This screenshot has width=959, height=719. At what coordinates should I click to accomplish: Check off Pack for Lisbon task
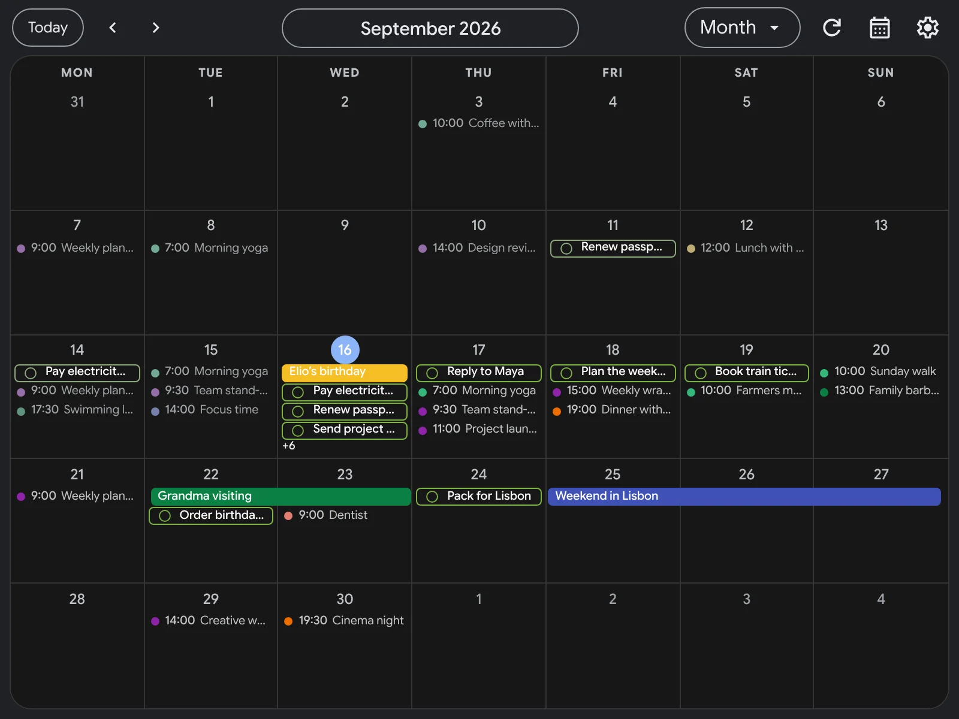(432, 497)
